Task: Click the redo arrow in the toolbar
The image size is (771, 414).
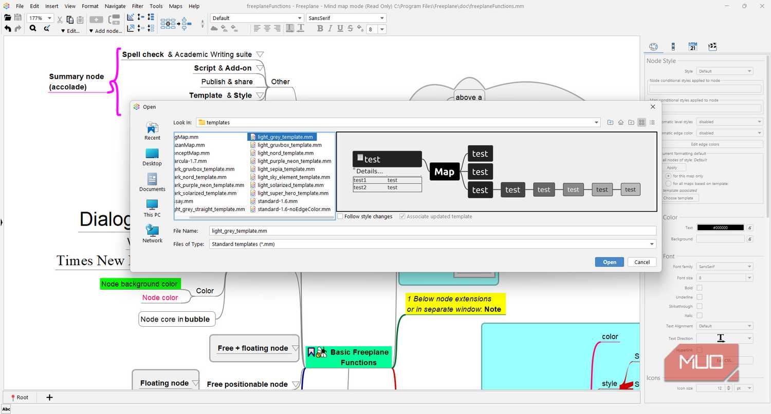Action: point(18,28)
